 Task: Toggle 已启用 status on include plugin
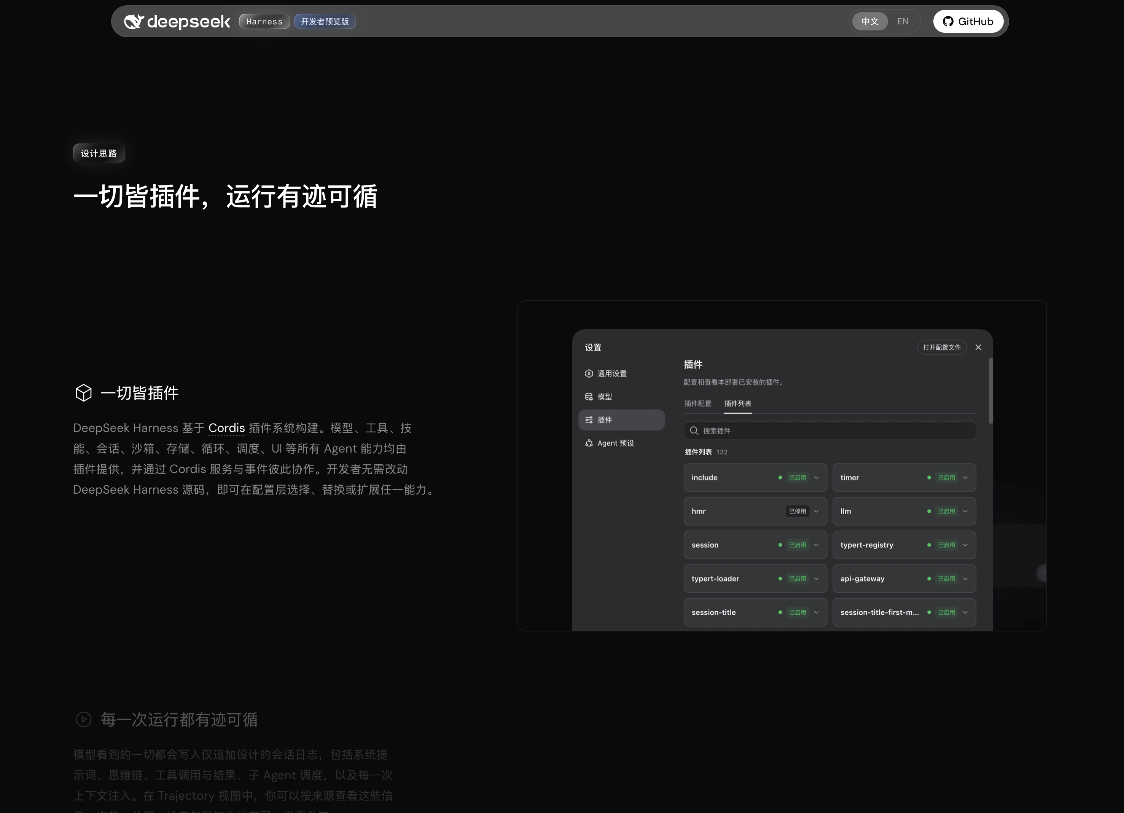[x=798, y=477]
